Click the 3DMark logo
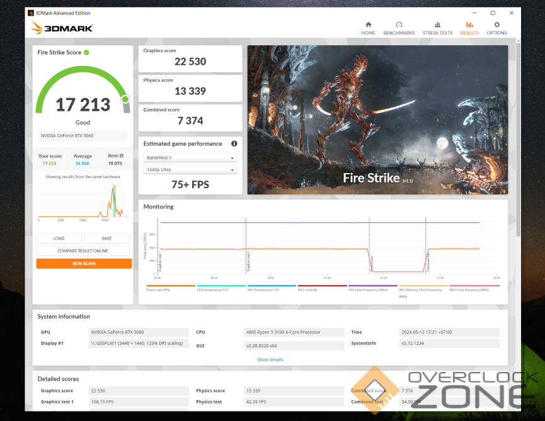The height and width of the screenshot is (421, 545). point(62,28)
